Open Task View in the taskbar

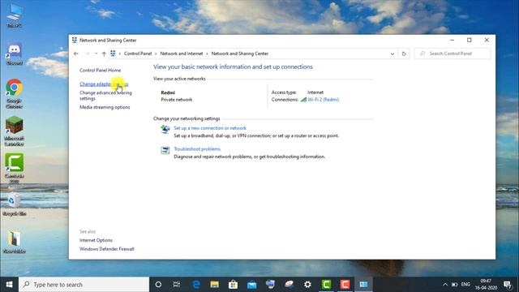tap(177, 285)
